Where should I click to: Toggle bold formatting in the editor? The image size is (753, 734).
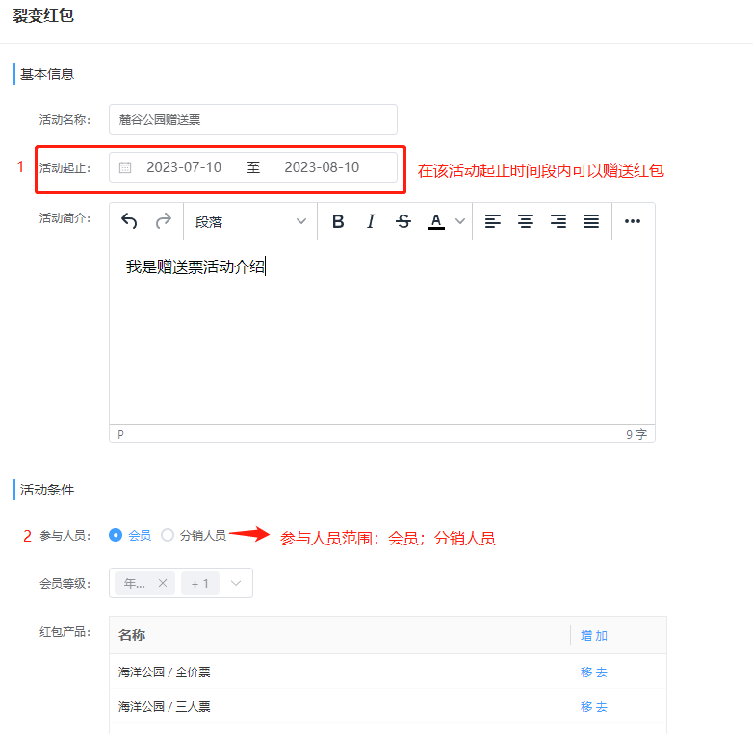(338, 221)
